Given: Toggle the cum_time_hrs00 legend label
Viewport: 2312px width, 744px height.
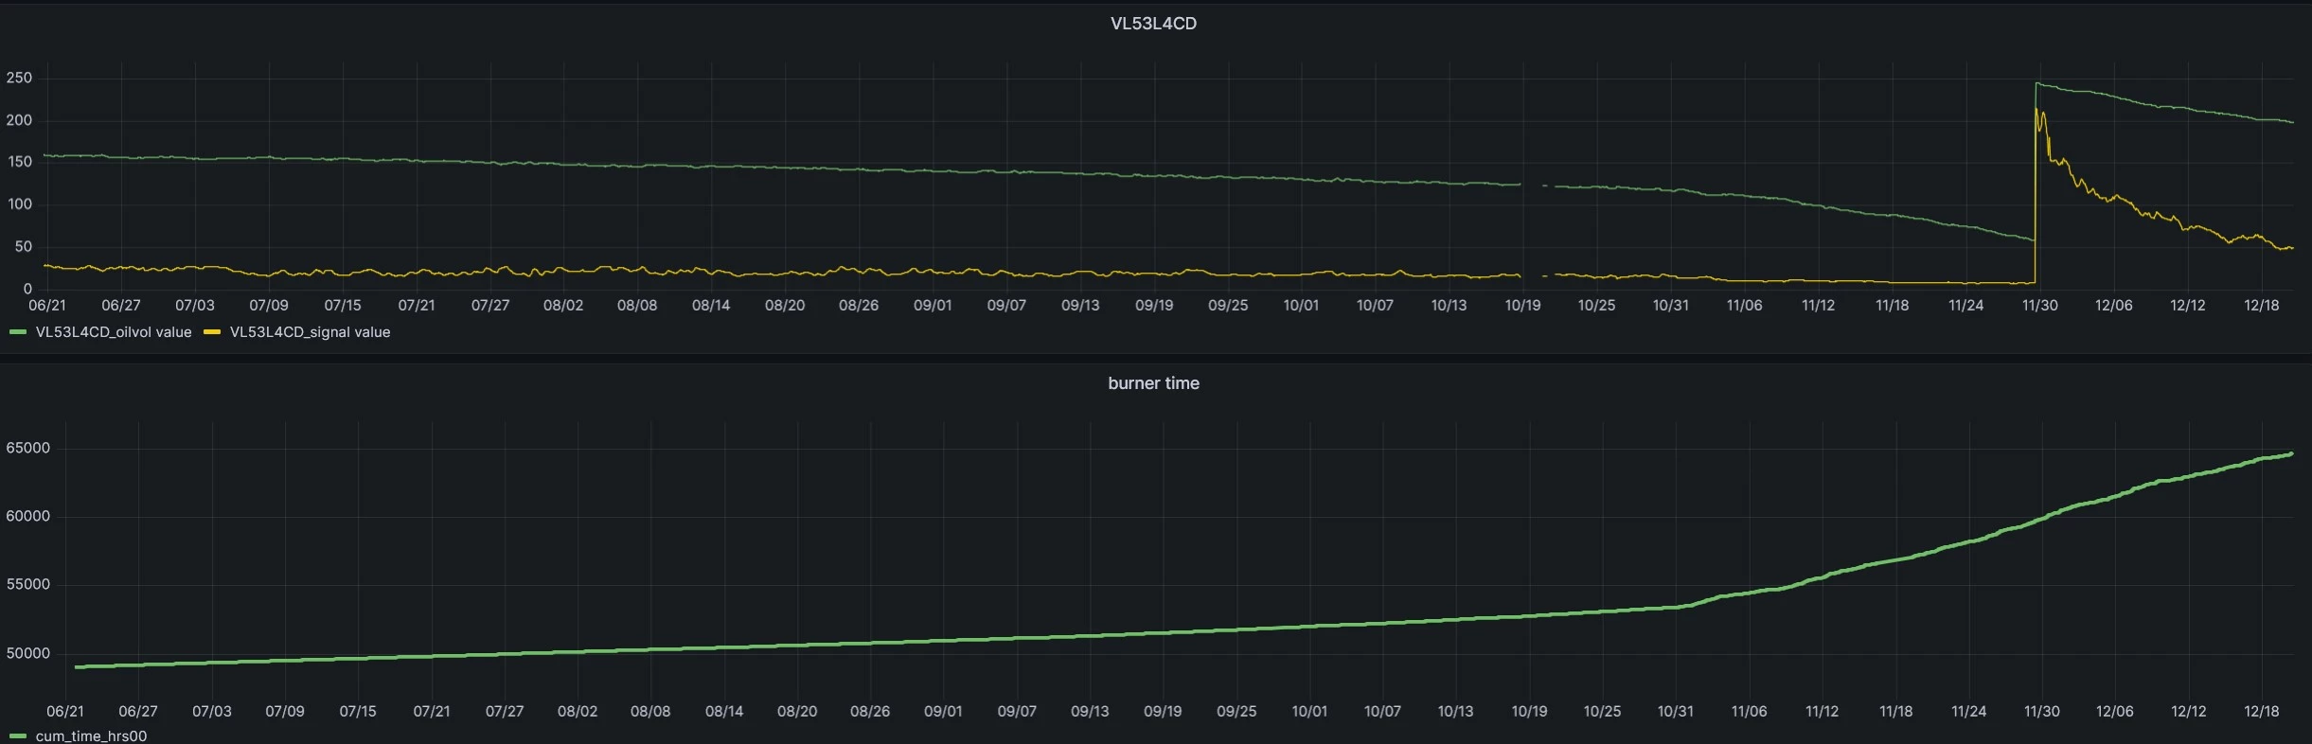Looking at the screenshot, I should tap(91, 735).
